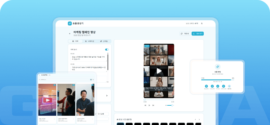Switch to the 자막 subtitle tab
This screenshot has width=270, height=125.
[75, 41]
